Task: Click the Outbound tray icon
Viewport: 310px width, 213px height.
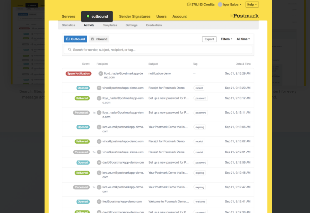Action: tap(68, 39)
